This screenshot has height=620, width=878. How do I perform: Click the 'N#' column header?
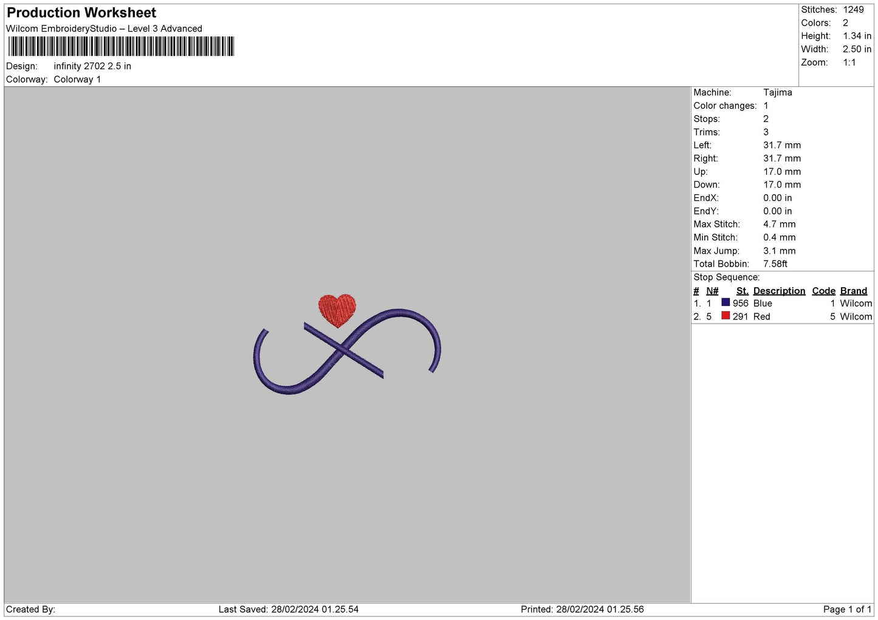coord(712,291)
